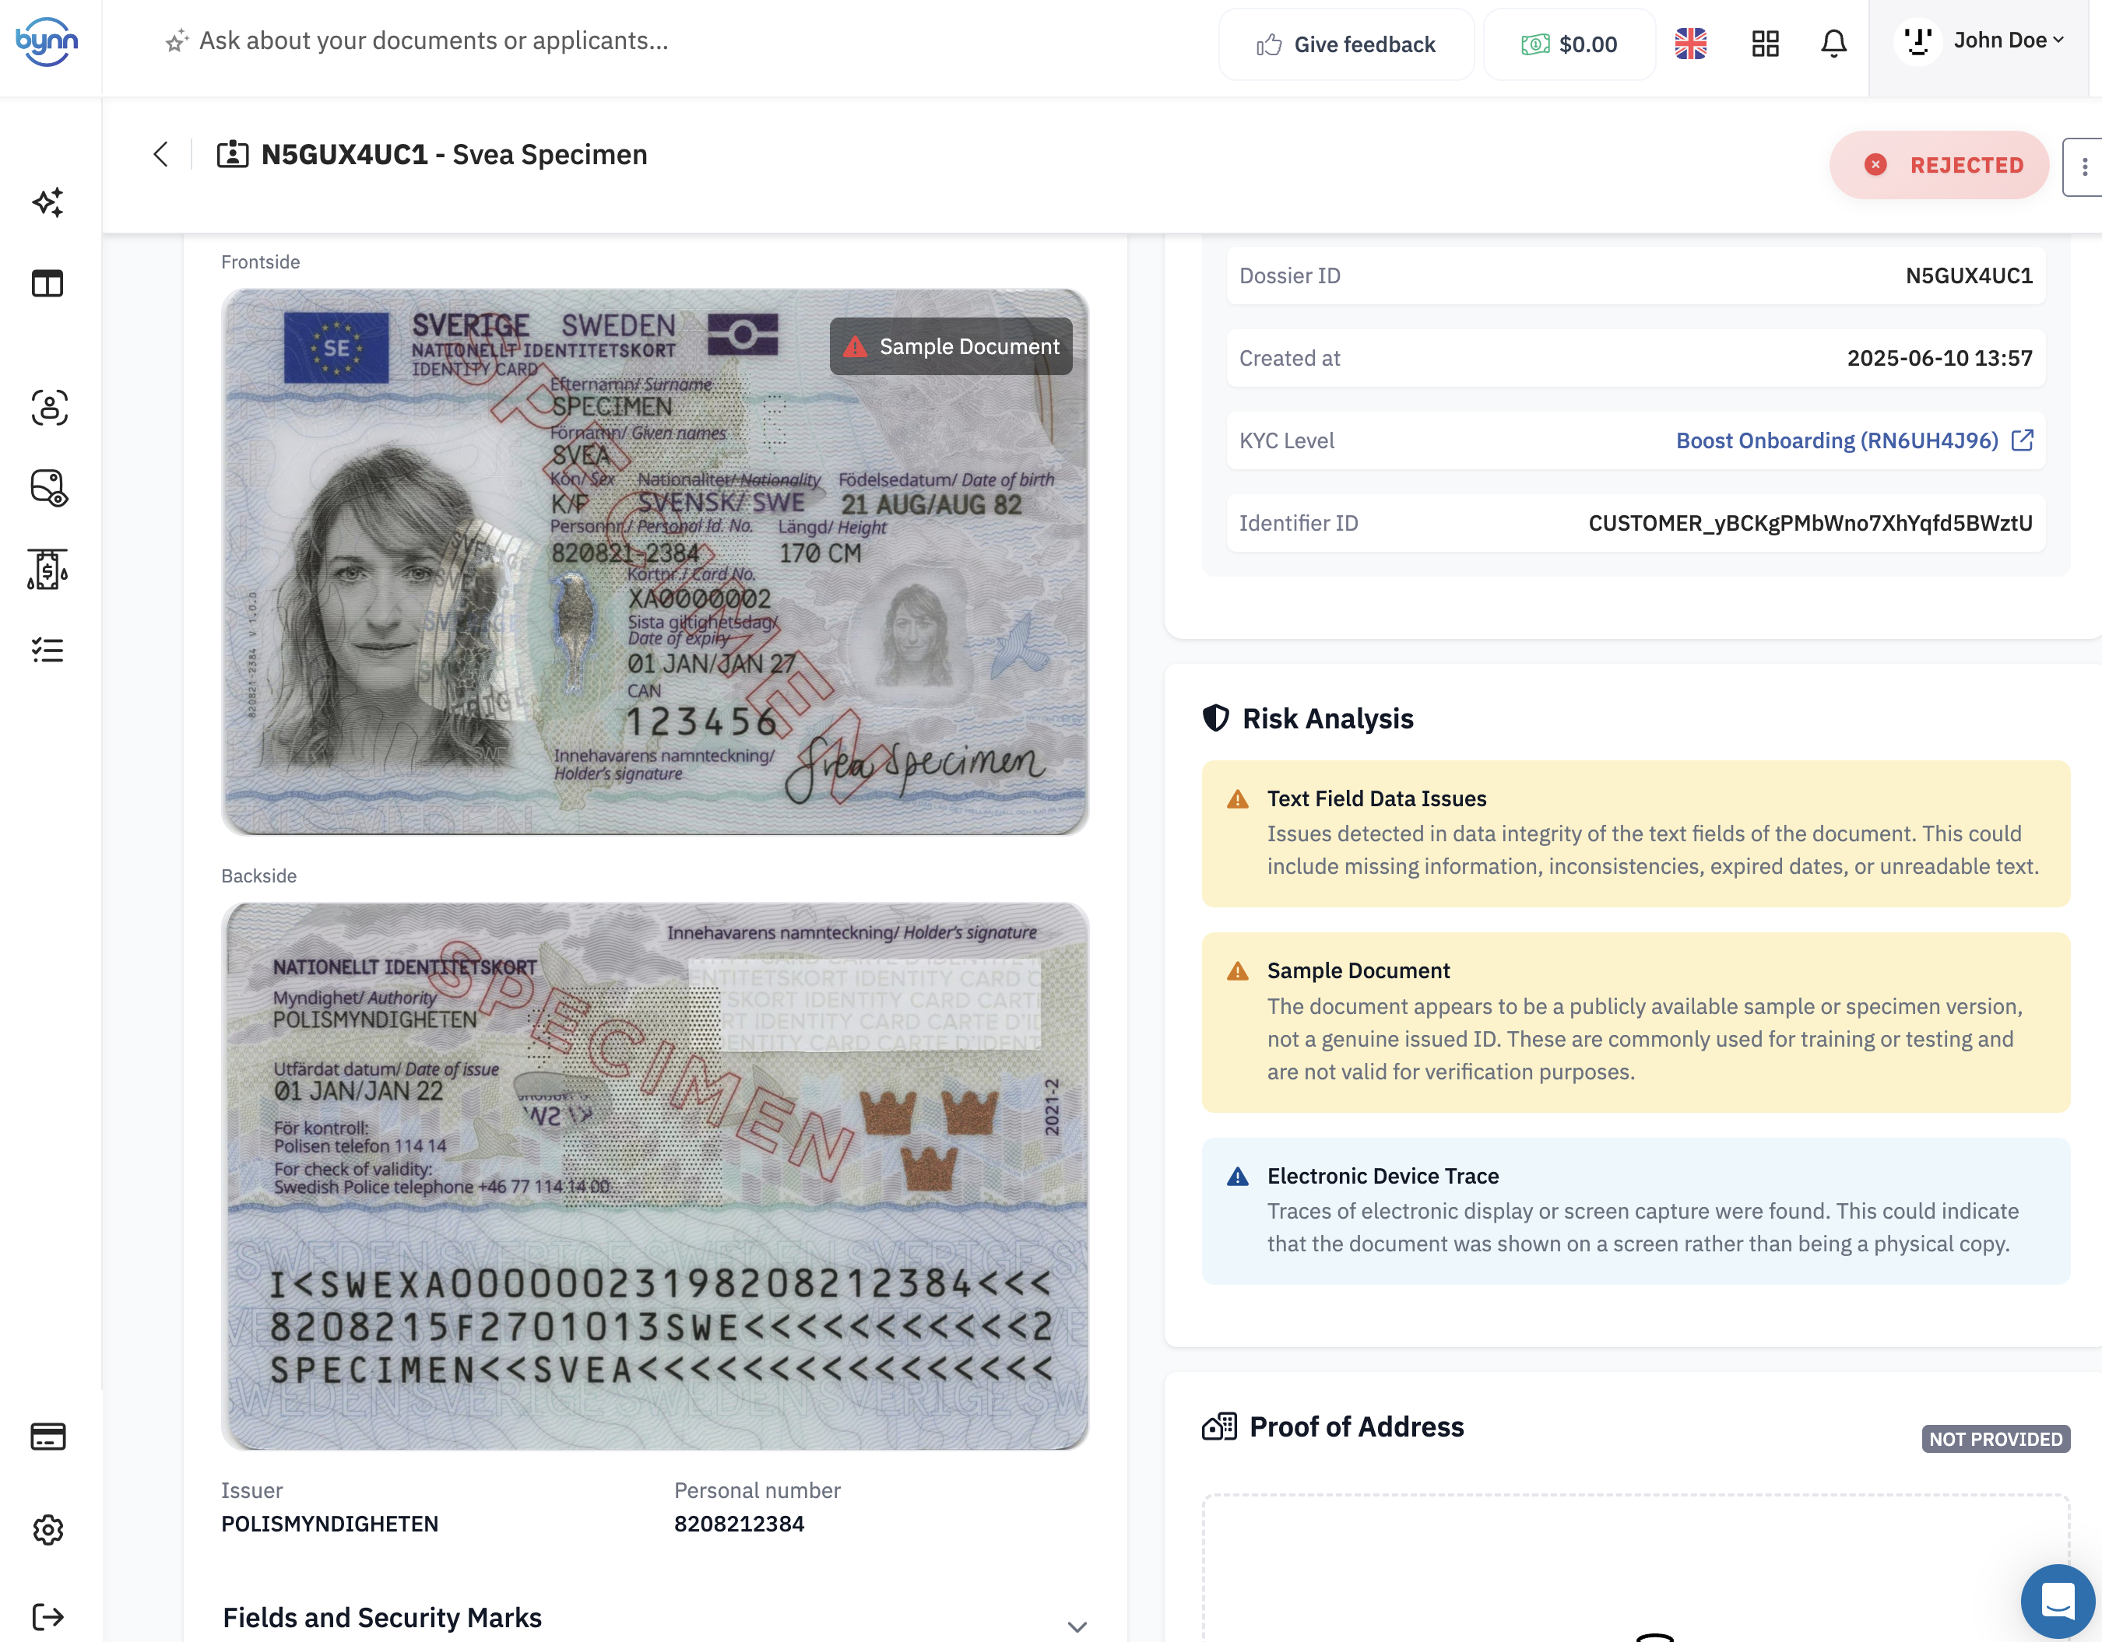Click the Frontside label

(261, 262)
